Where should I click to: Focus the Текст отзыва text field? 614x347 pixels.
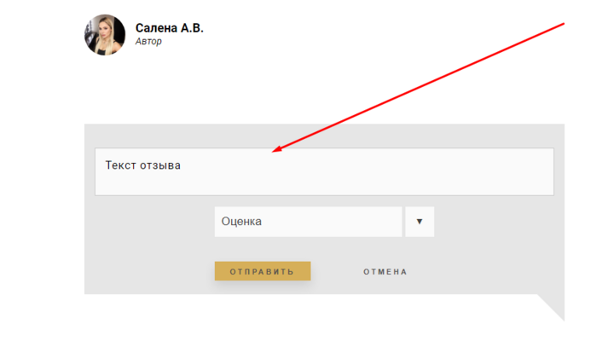pos(324,172)
